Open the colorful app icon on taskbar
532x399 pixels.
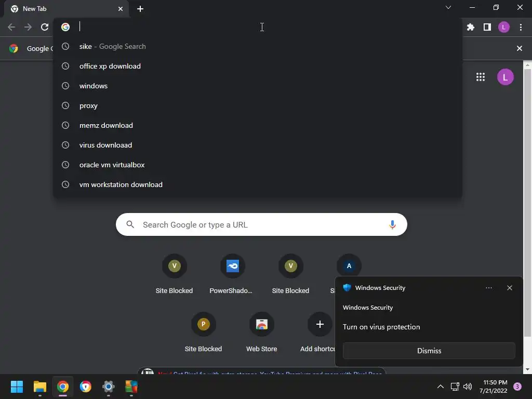pos(131,387)
